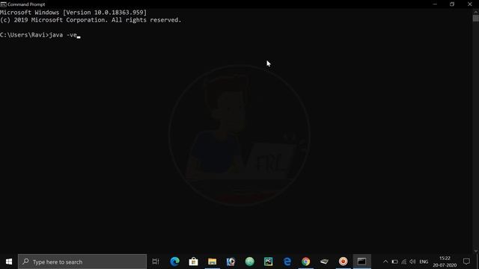The height and width of the screenshot is (269, 479).
Task: Click the console scrollbar up arrow
Action: pos(476,12)
